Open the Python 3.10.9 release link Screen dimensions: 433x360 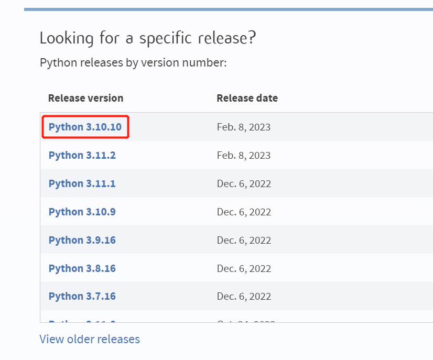pos(82,212)
